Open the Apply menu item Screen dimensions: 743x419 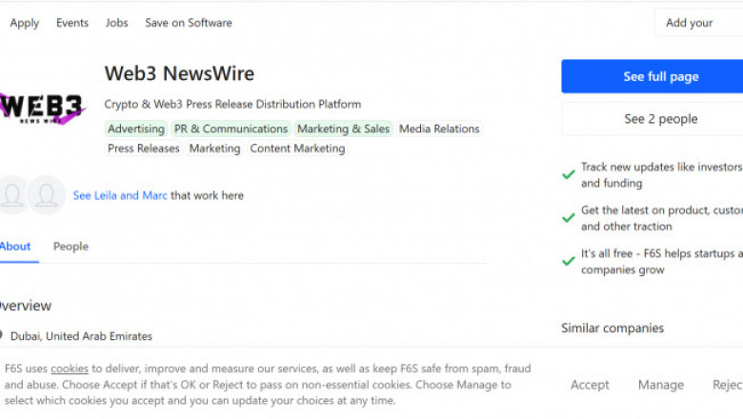coord(25,23)
